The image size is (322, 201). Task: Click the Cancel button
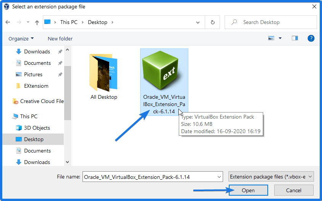pos(294,190)
